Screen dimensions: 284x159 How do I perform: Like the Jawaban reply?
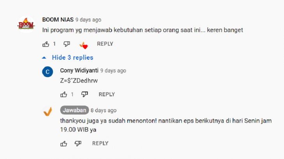63,143
